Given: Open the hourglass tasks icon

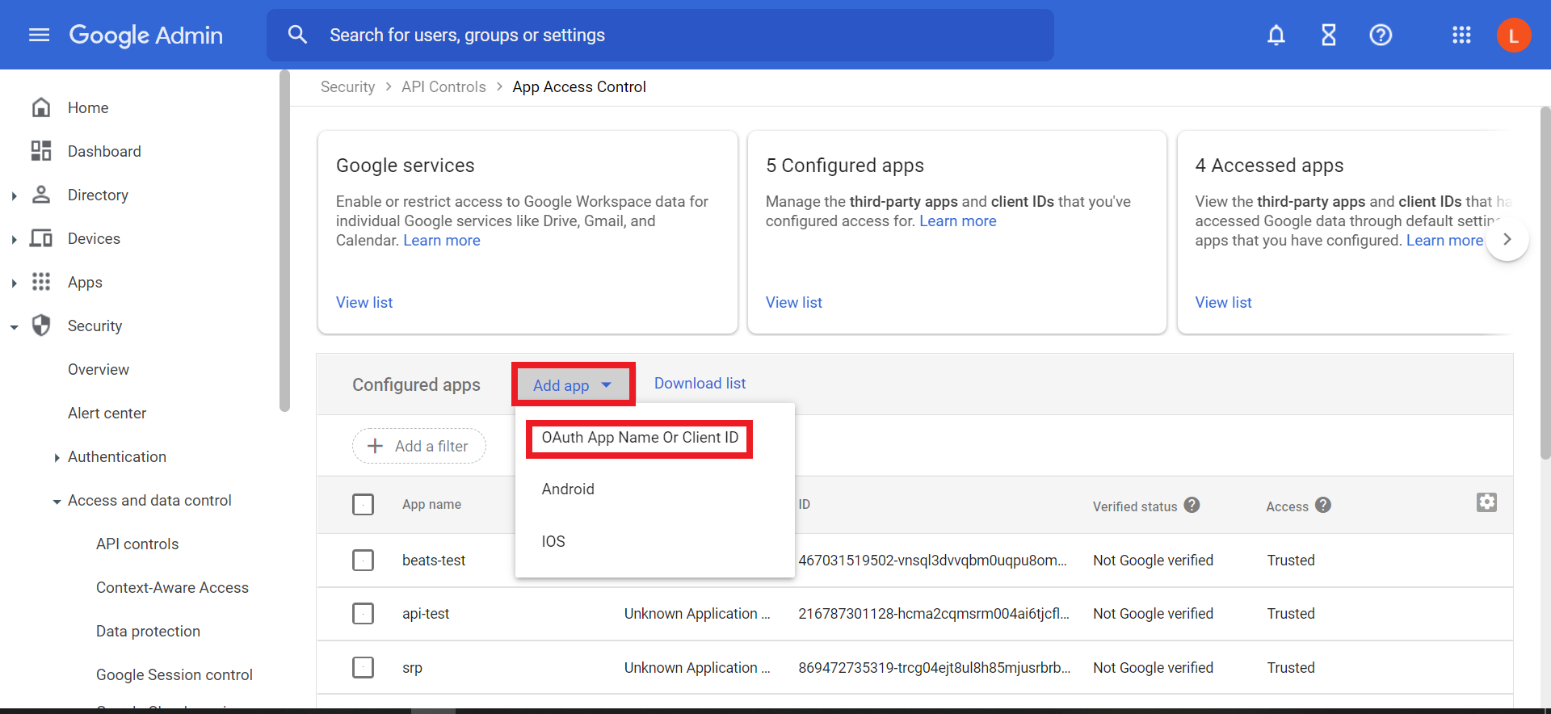Looking at the screenshot, I should (x=1328, y=35).
